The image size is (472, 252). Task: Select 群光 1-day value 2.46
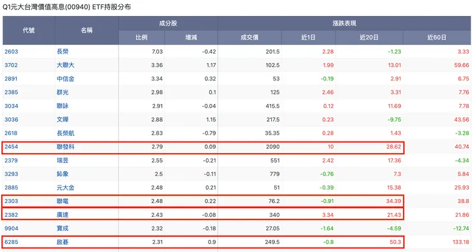point(328,92)
